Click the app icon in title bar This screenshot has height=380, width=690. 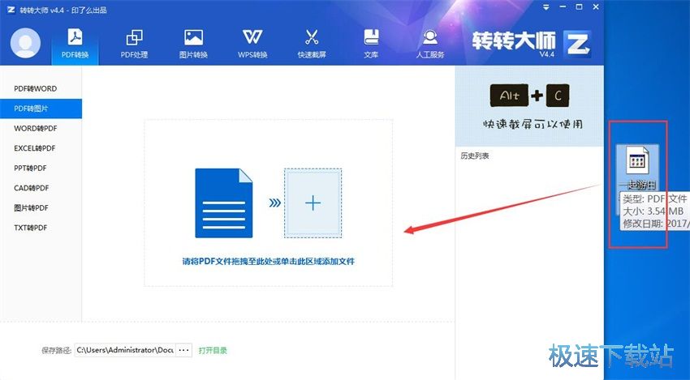11,10
